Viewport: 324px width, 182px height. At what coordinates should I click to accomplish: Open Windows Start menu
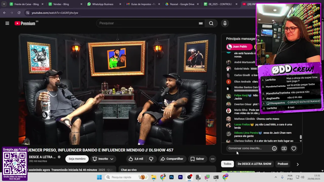coord(99,177)
